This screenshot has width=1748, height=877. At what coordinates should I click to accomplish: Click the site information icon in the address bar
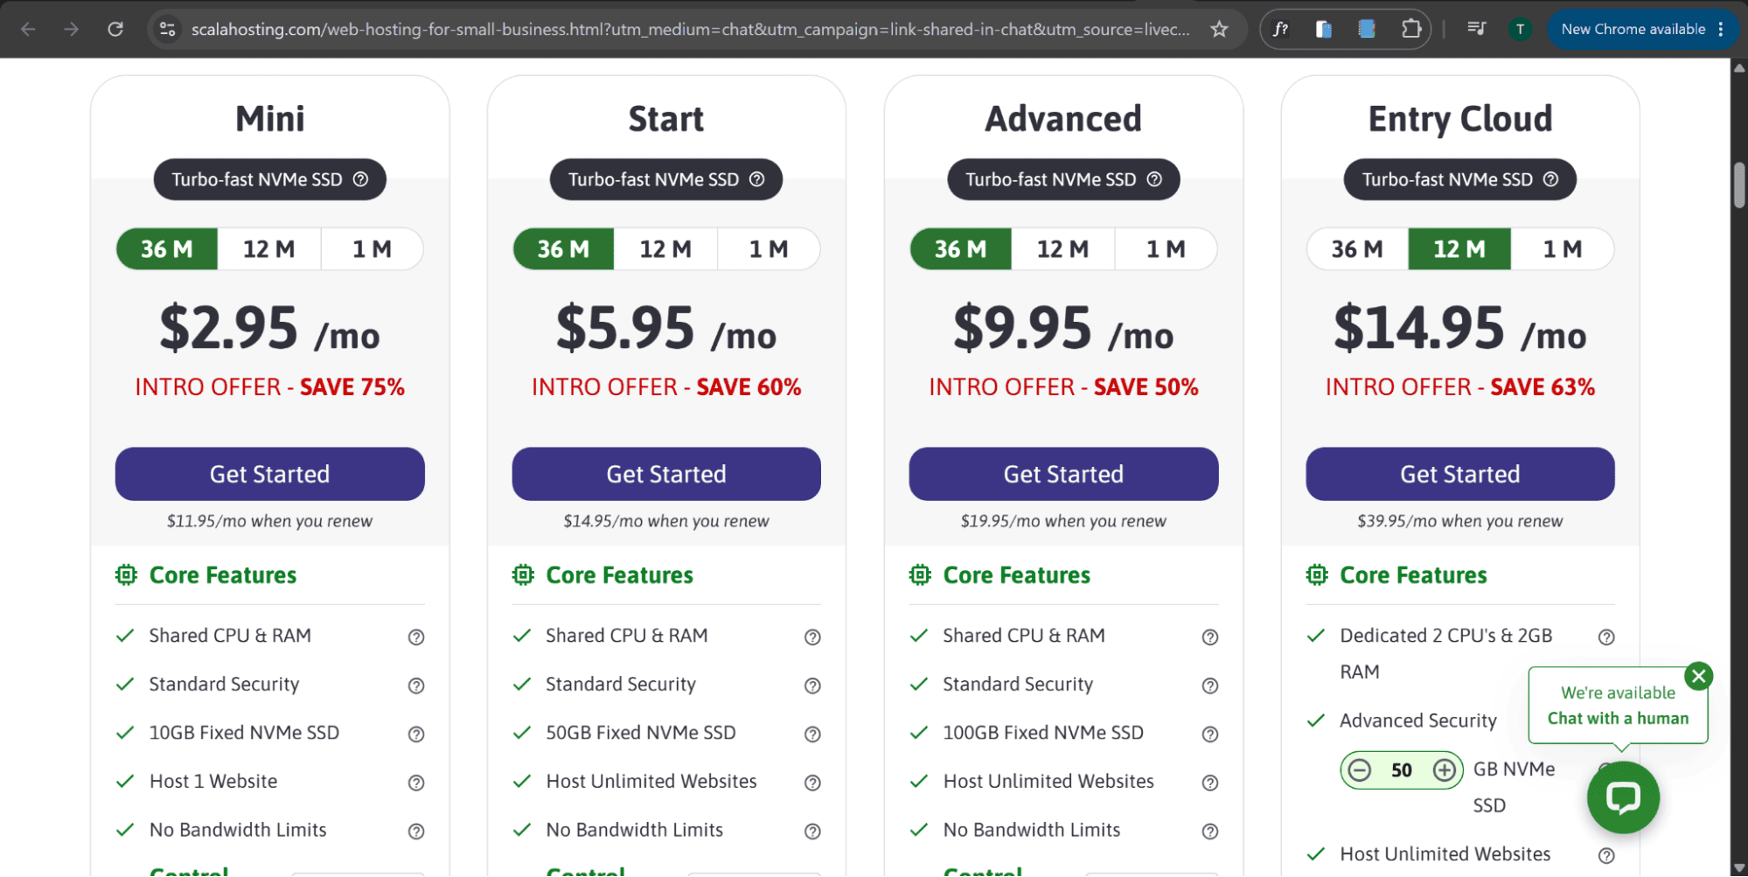[167, 29]
